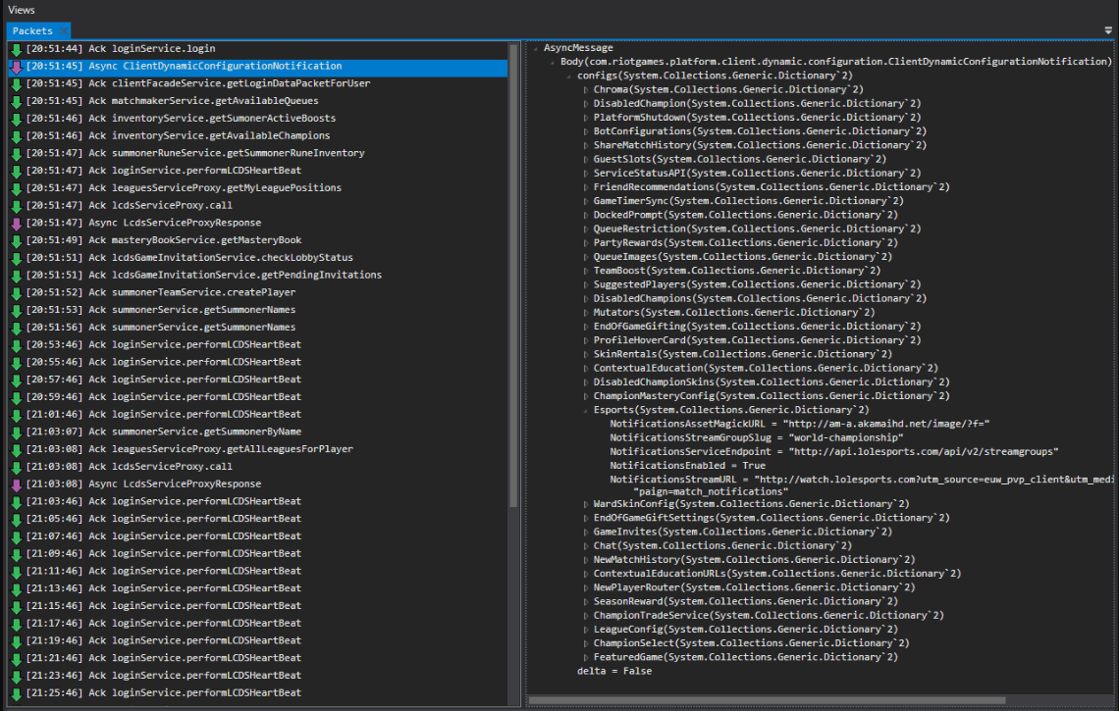Screen dimensions: 1119x711
Task: Click purple arrow icon for ClientDynamicConfigurationNotification
Action: click(x=17, y=67)
